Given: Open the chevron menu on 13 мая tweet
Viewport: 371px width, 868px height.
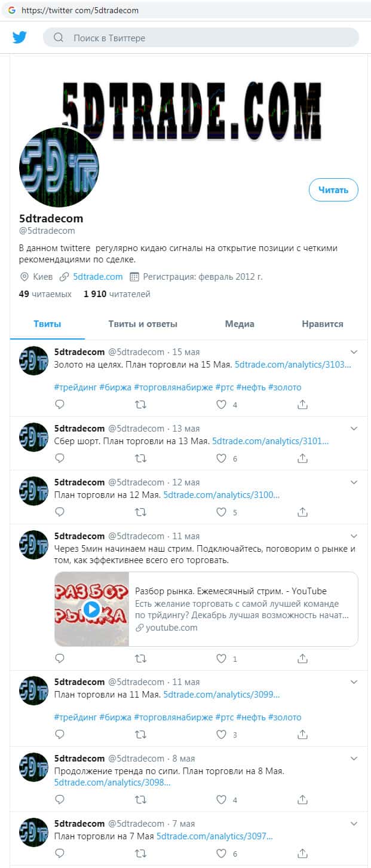Looking at the screenshot, I should tap(354, 429).
